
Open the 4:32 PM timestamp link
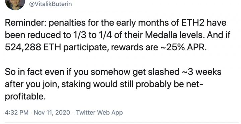pos(17,113)
